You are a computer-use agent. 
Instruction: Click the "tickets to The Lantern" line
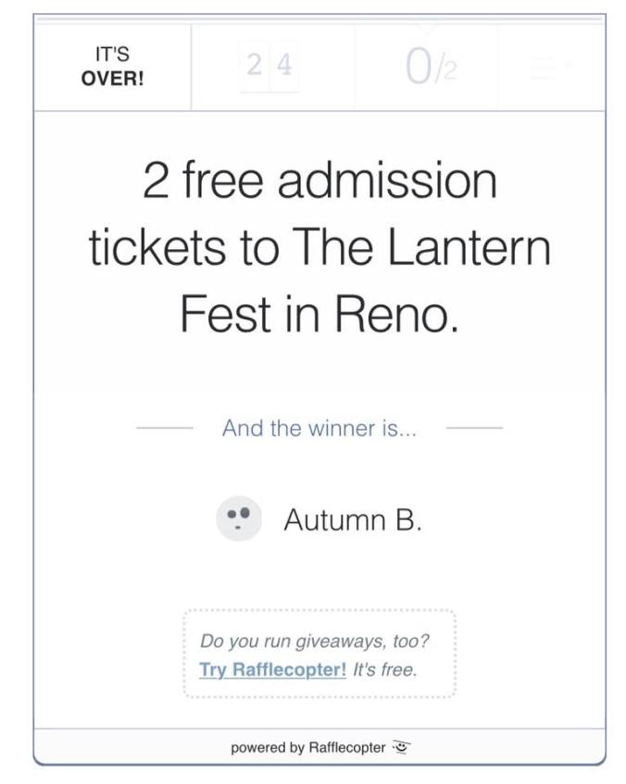pos(319,248)
